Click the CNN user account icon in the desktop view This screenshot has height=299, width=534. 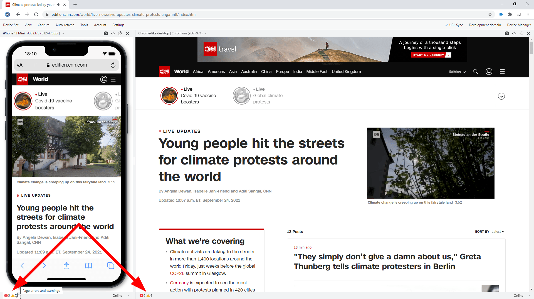(489, 72)
